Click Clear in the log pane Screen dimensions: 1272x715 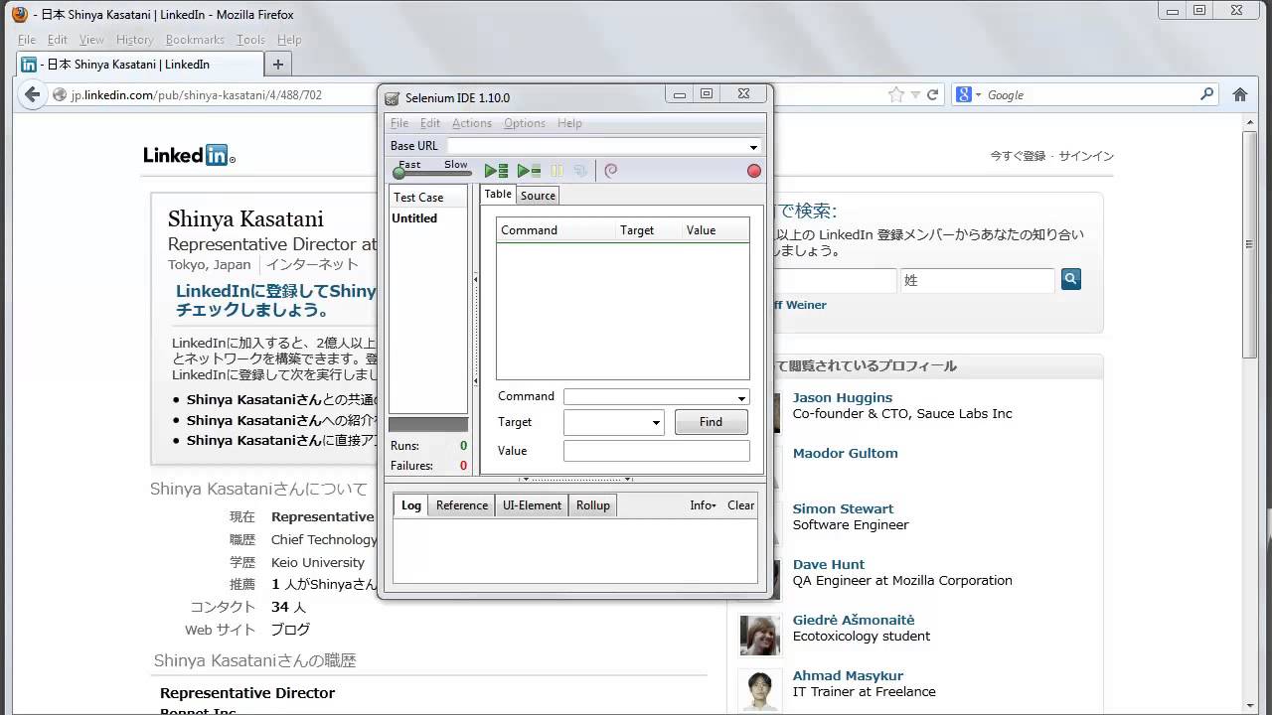click(x=741, y=505)
